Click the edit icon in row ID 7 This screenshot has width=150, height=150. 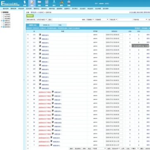click(x=51, y=145)
